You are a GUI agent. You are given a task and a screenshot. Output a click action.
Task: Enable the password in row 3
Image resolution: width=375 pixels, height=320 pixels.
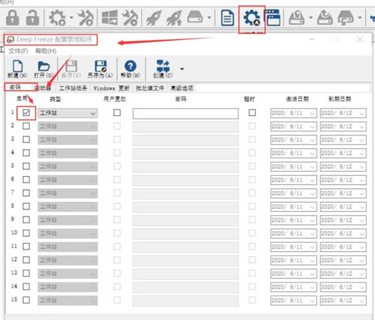coord(26,139)
